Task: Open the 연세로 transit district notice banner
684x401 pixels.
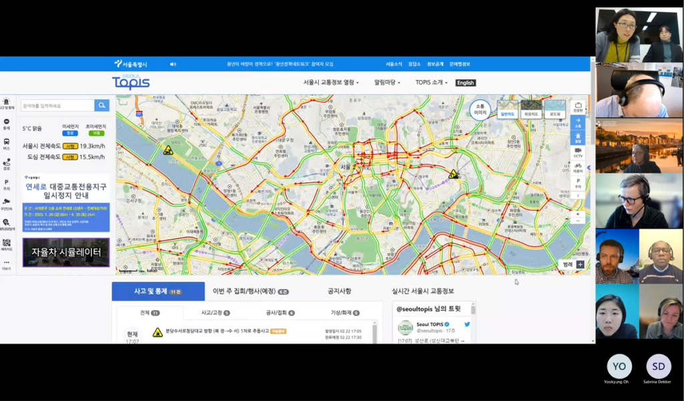Action: 66,203
